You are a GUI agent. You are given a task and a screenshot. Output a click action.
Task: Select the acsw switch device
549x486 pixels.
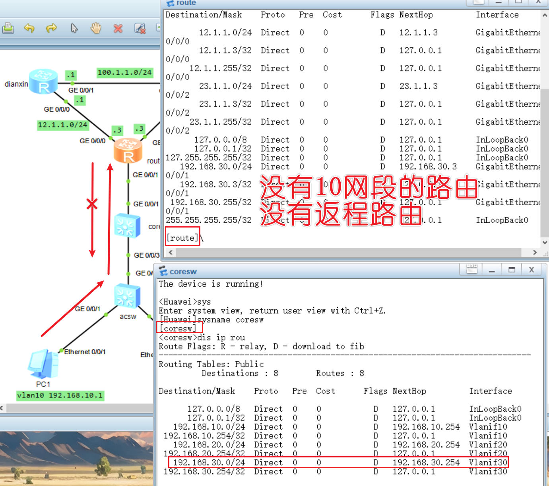click(x=127, y=296)
